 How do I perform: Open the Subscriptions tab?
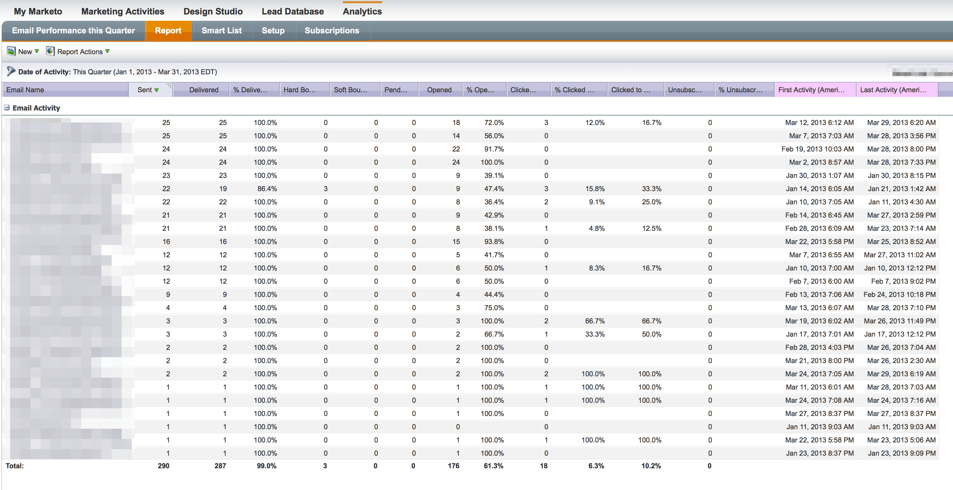tap(332, 31)
